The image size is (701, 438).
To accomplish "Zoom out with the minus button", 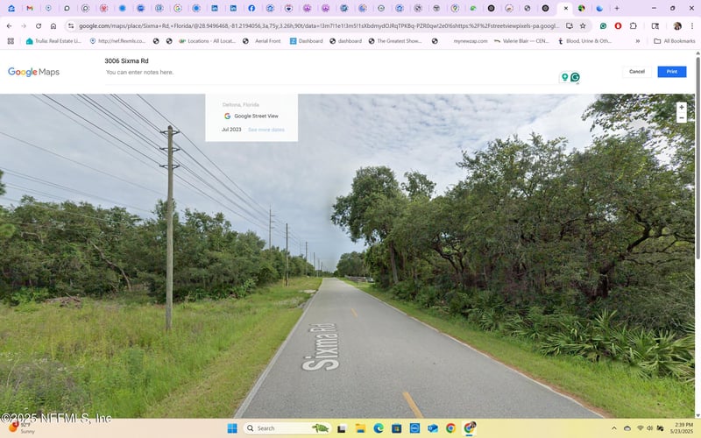I will pyautogui.click(x=682, y=118).
